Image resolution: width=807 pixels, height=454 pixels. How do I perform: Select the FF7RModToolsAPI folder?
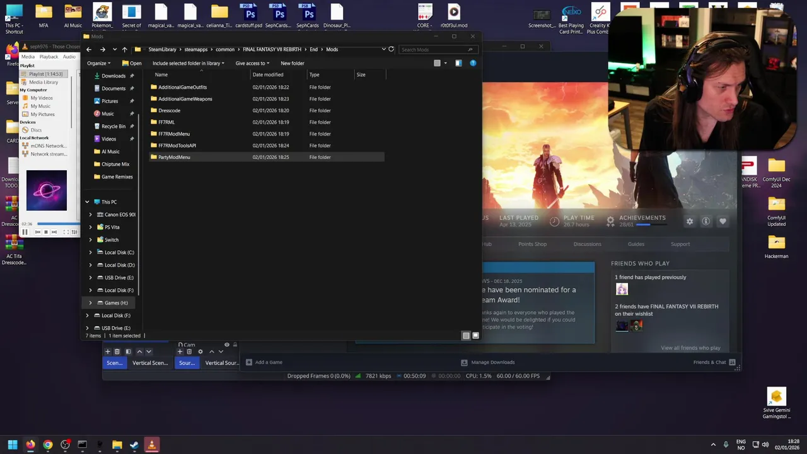177,146
